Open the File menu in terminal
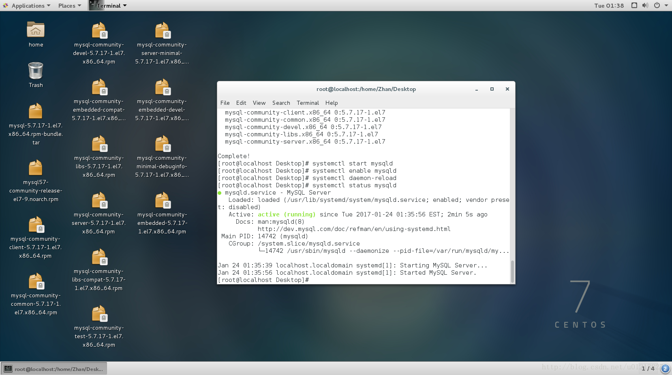 tap(225, 103)
